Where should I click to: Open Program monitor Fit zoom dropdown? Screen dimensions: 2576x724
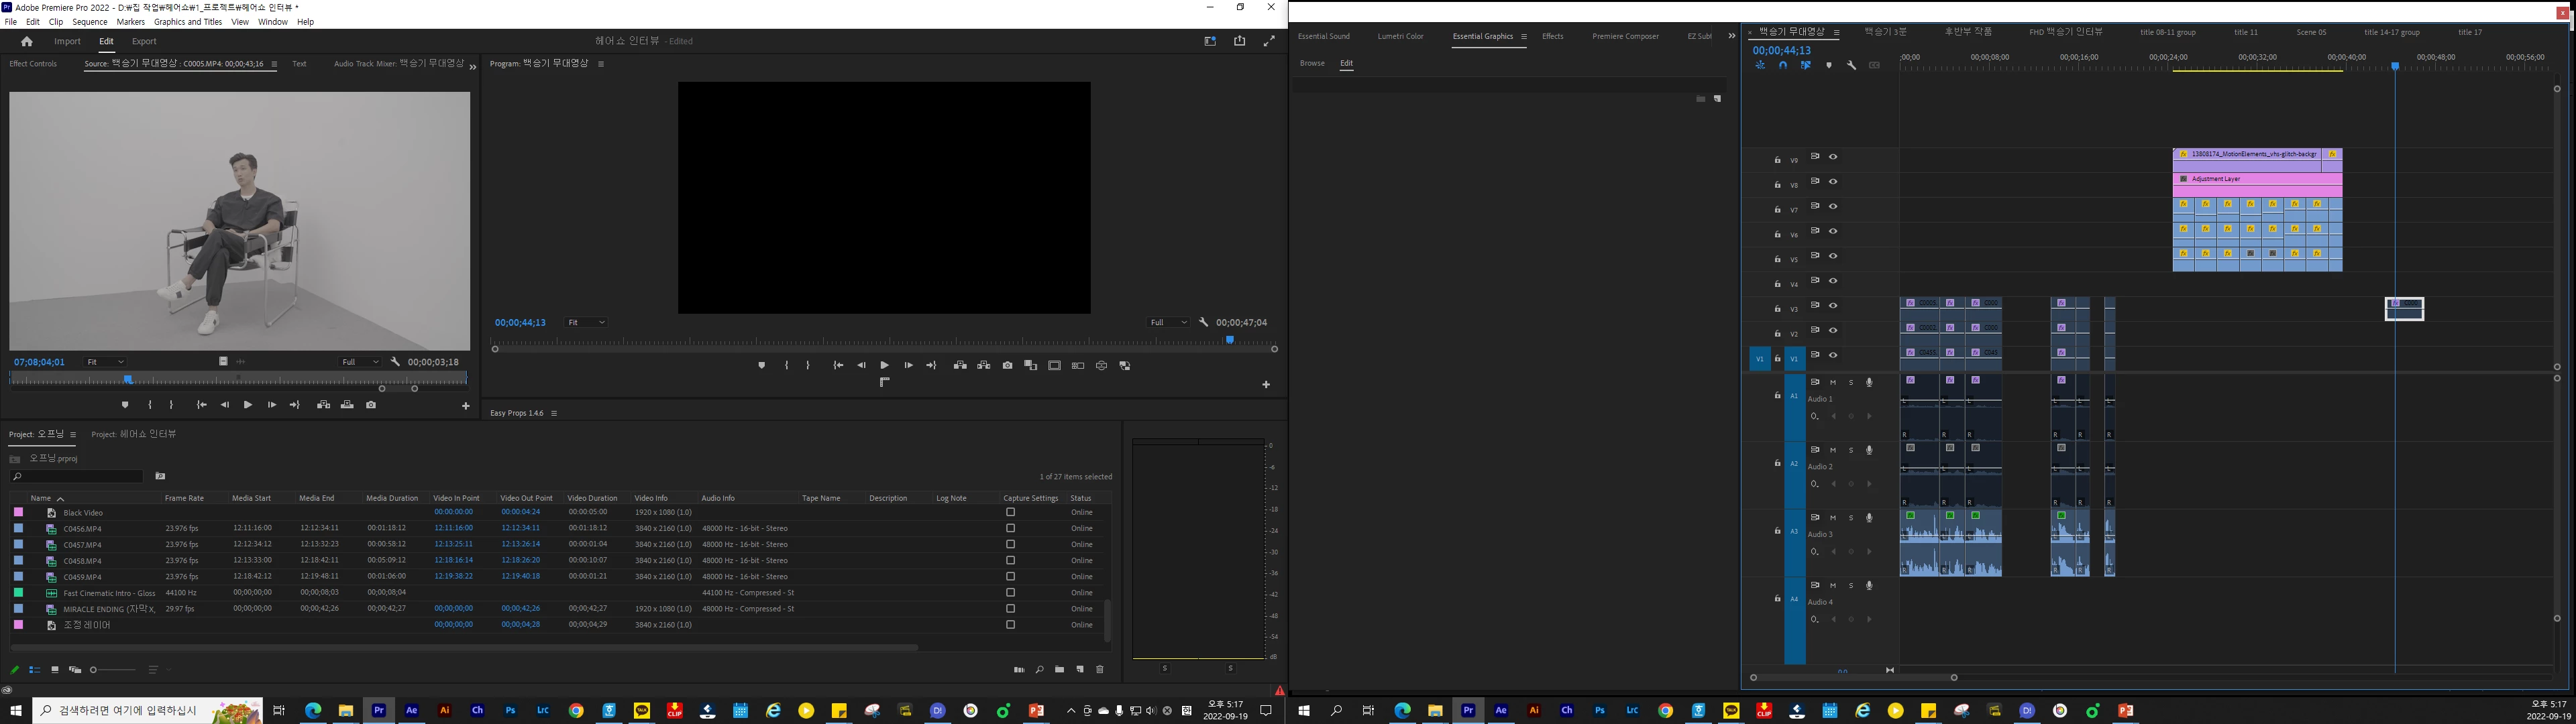(587, 322)
